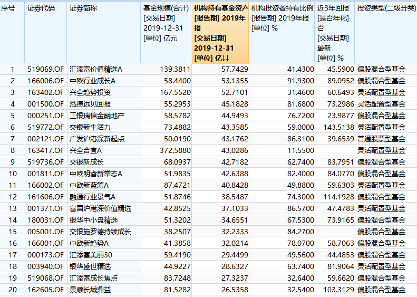The height and width of the screenshot is (297, 417).
Task: Select fund name 中欧新趋势A
Action: 89,243
